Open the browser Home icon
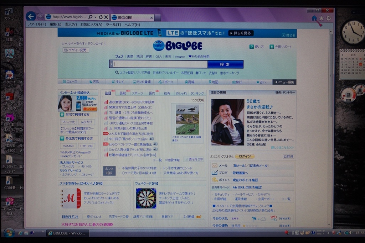Screen dimensions: 365x243 314,18
